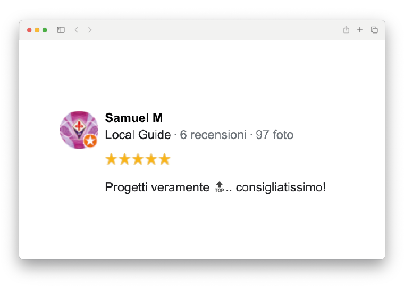Go forward with the right chevron
404x293 pixels.
[90, 30]
